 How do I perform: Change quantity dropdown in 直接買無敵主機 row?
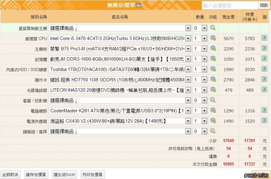tap(200, 28)
